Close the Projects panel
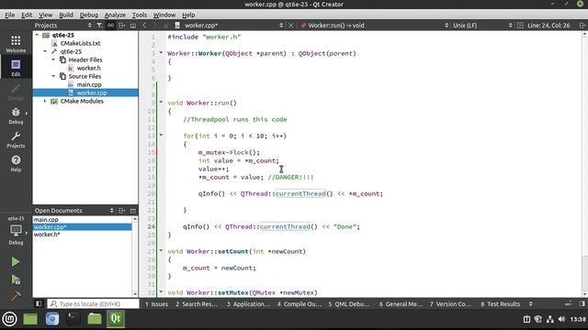The height and width of the screenshot is (330, 588). click(x=133, y=26)
